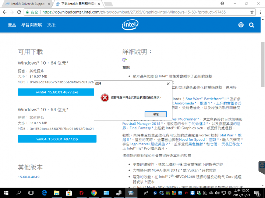265x198 pixels.
Task: Click the TeamViewer tray icon
Action: point(192,193)
